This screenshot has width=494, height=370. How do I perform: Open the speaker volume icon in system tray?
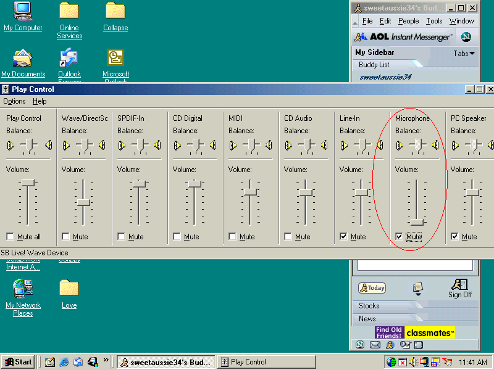(x=413, y=362)
